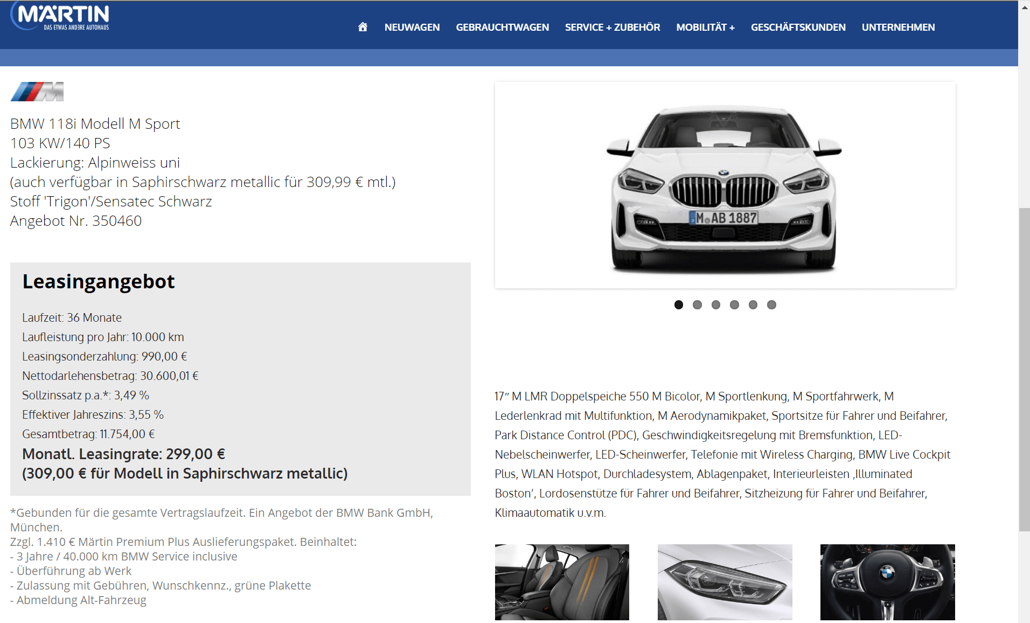1030x623 pixels.
Task: Open the headlight close-up thumbnail
Action: pyautogui.click(x=725, y=582)
